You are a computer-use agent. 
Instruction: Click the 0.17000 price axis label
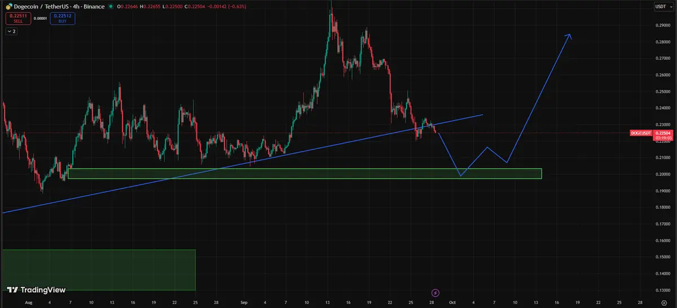[662, 224]
